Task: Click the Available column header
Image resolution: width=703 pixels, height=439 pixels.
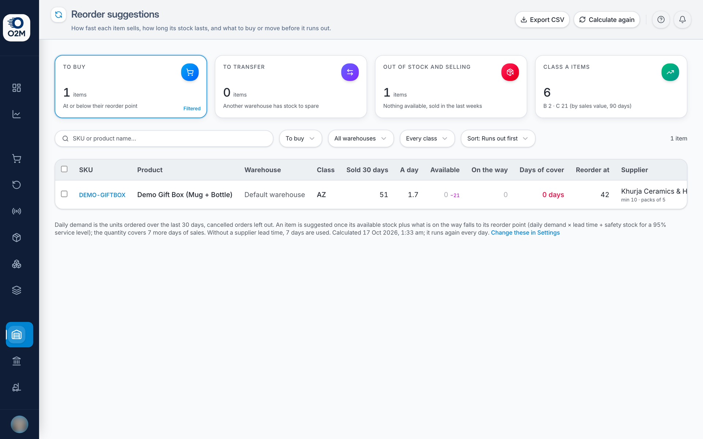Action: pos(445,170)
